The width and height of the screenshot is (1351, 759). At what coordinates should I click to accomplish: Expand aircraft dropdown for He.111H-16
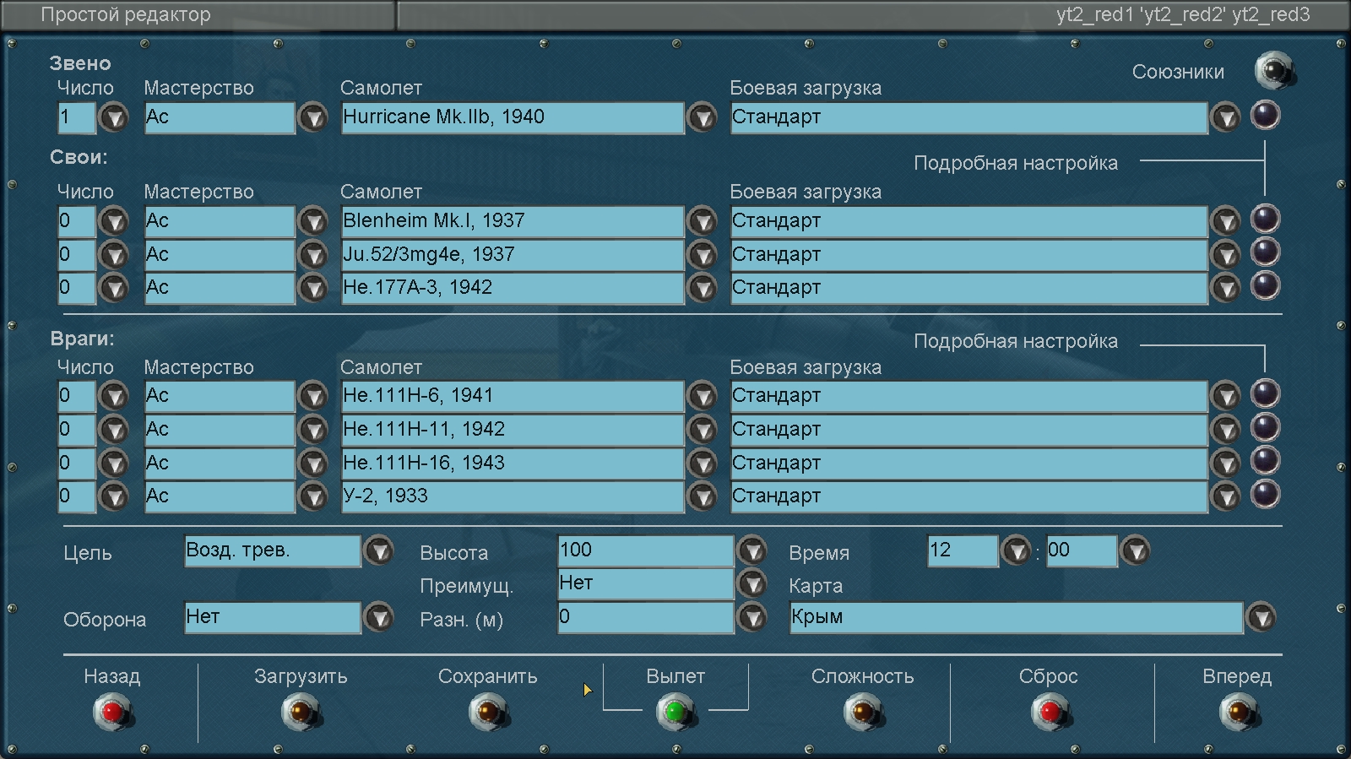[x=702, y=463]
